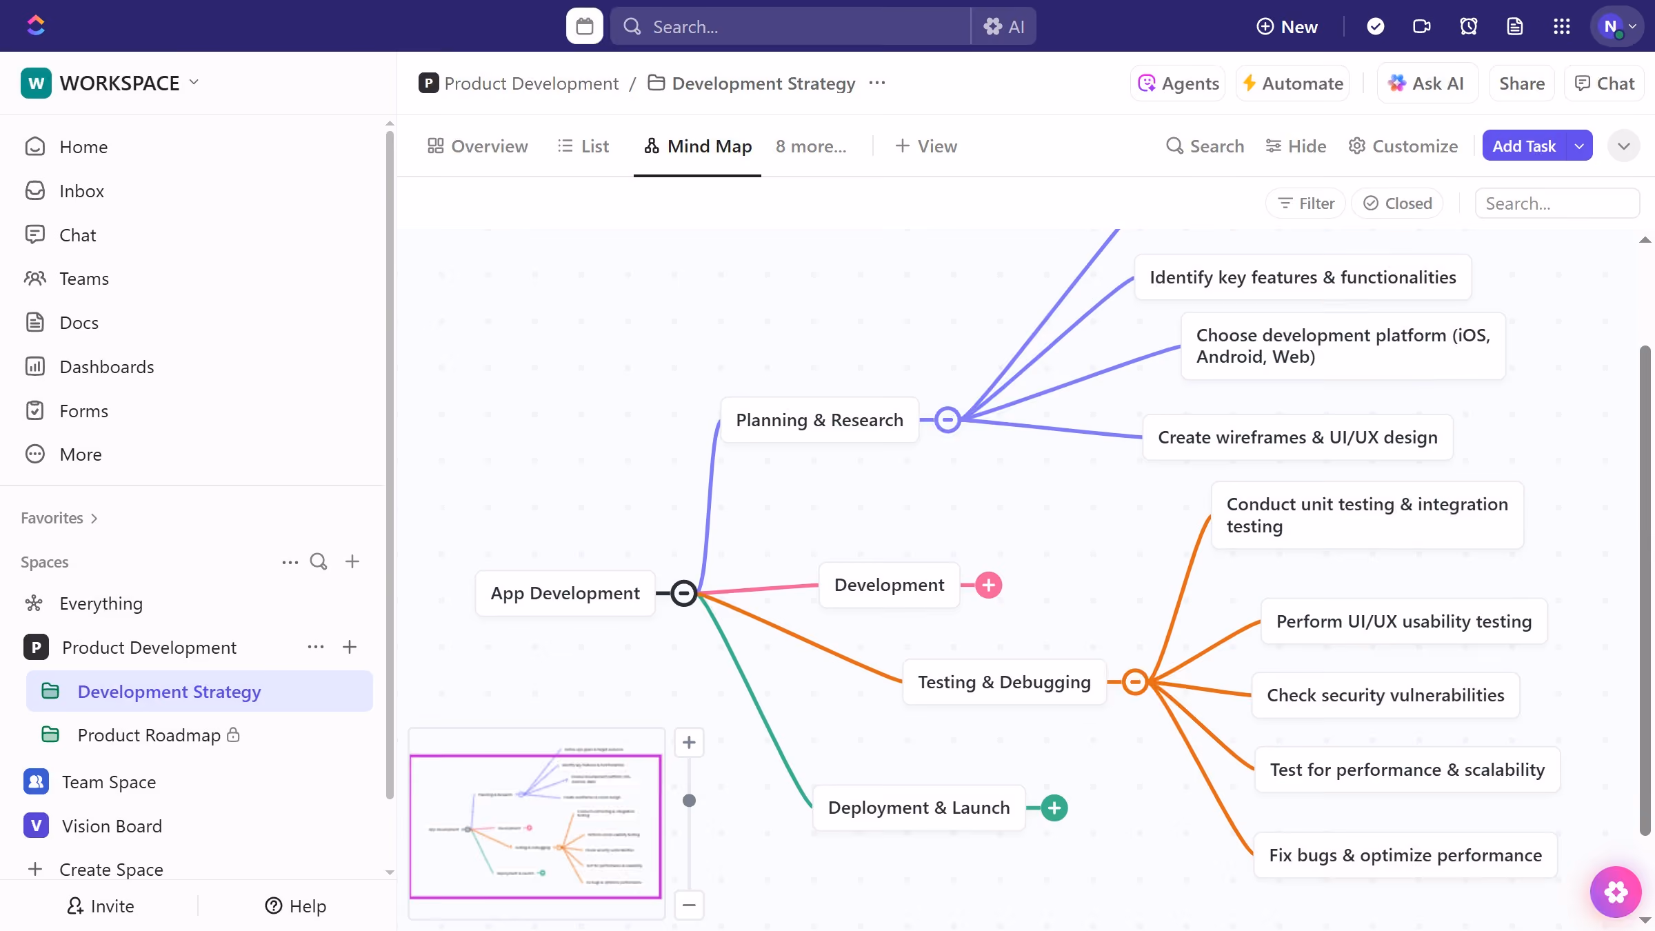Open the alarm clock reminders icon

point(1468,26)
